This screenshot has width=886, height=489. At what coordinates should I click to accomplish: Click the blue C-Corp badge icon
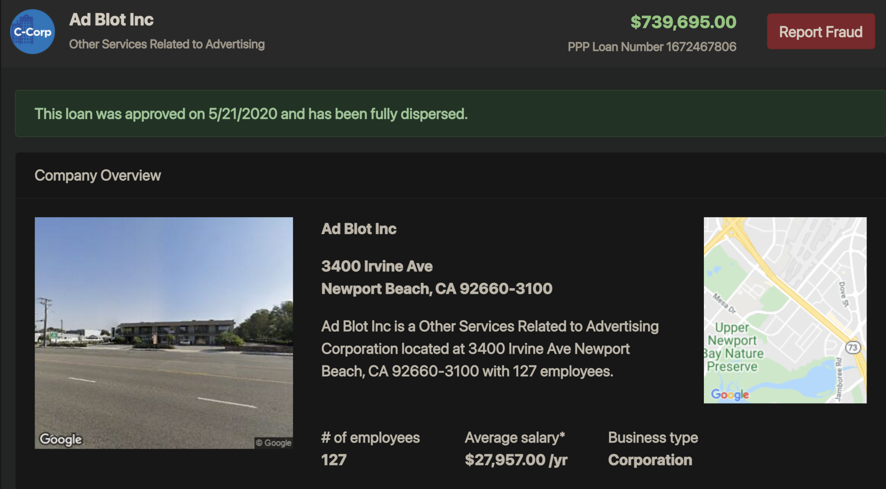[32, 32]
